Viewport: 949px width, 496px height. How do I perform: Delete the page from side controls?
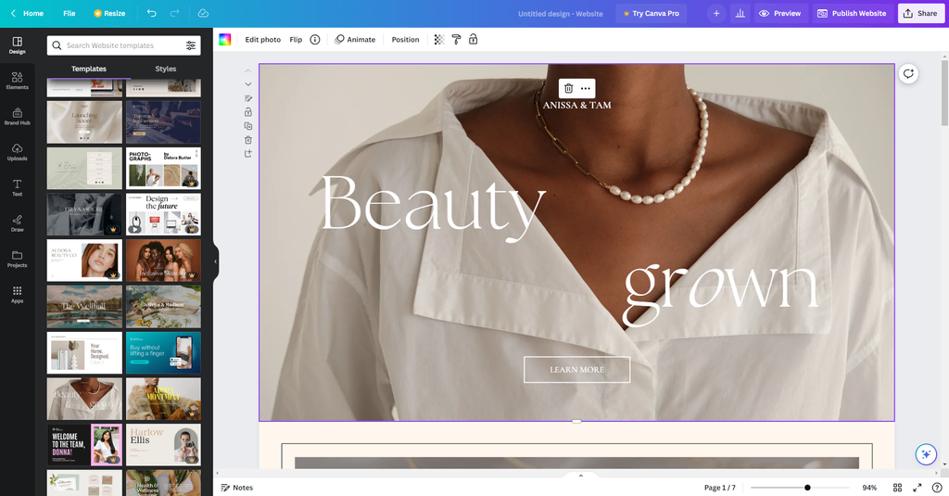coord(248,140)
